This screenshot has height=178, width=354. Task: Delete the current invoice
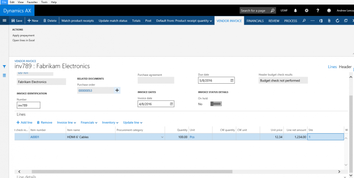50,20
